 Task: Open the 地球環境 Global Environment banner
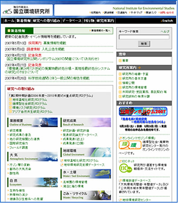pyautogui.click(x=86, y=152)
